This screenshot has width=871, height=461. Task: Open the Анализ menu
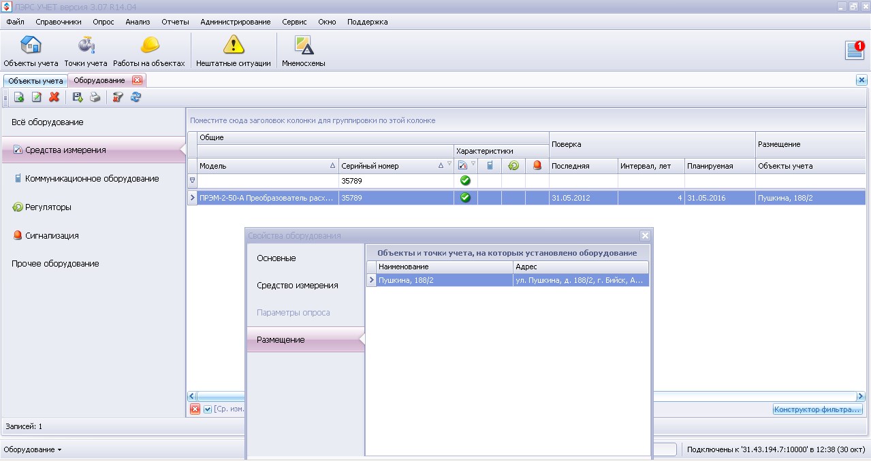tap(138, 22)
